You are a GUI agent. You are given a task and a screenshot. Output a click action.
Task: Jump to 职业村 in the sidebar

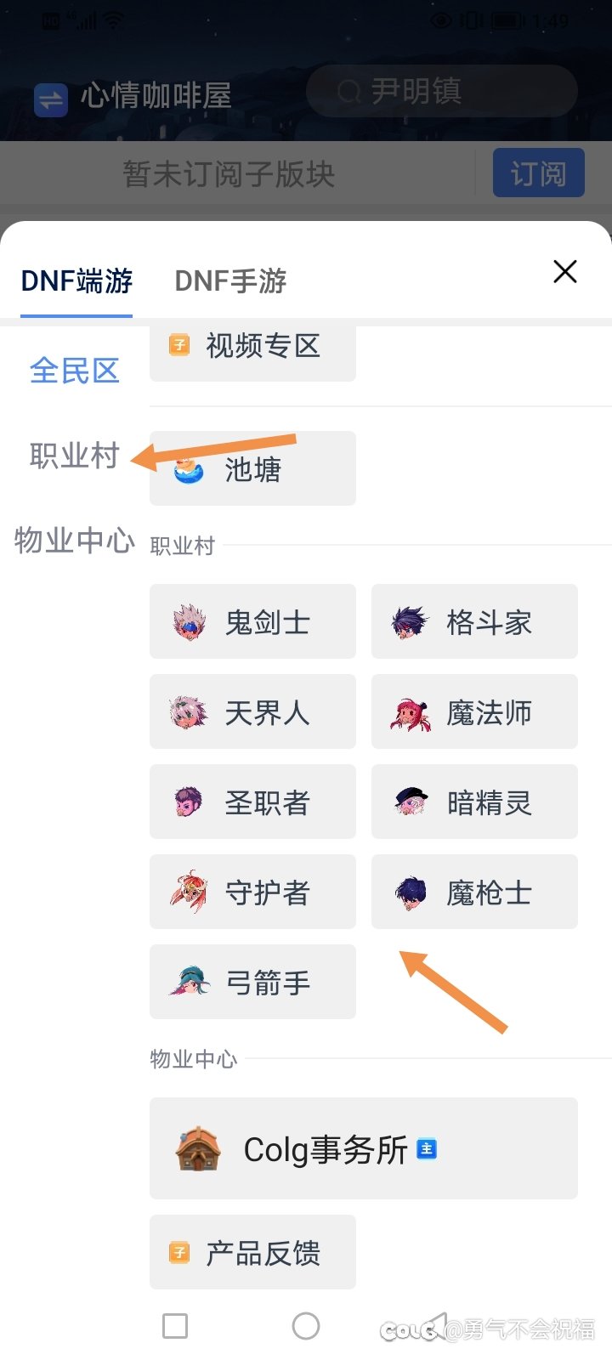[74, 456]
